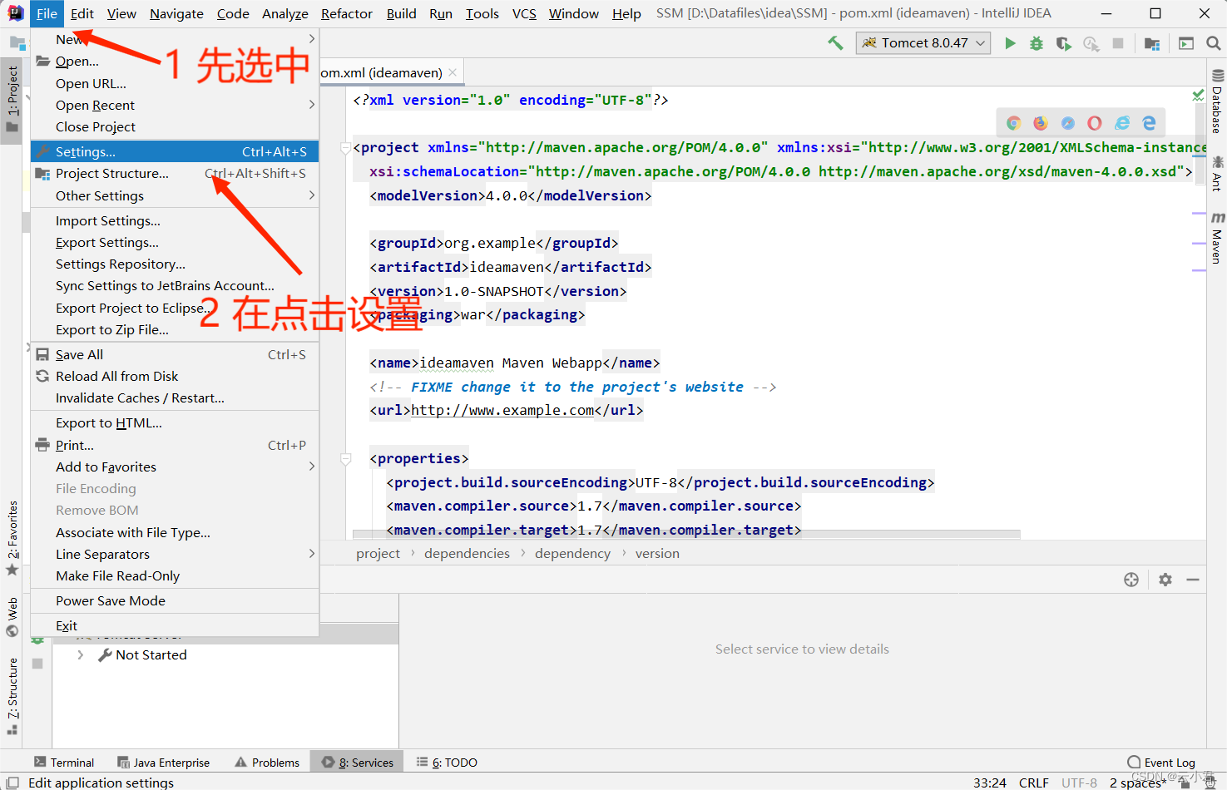Open pom.xml in Chrome browser icon
1227x790 pixels.
[x=1013, y=123]
